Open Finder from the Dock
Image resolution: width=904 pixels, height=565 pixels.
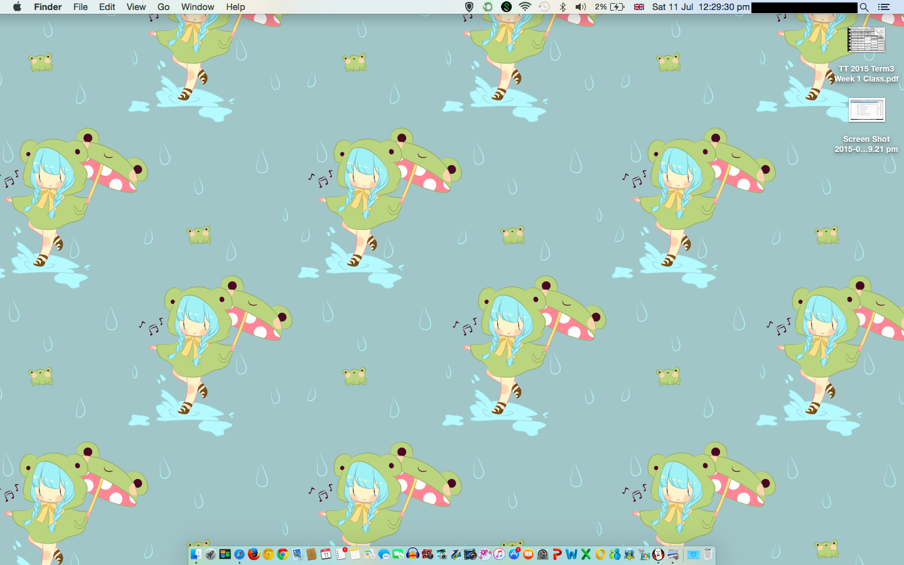point(196,554)
